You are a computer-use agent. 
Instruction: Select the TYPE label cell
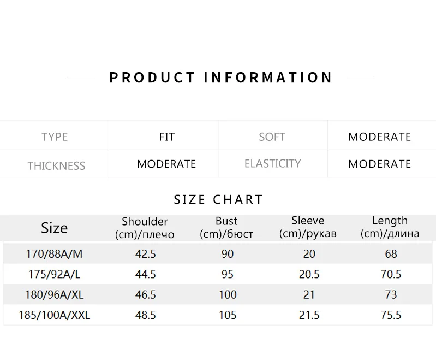click(55, 137)
